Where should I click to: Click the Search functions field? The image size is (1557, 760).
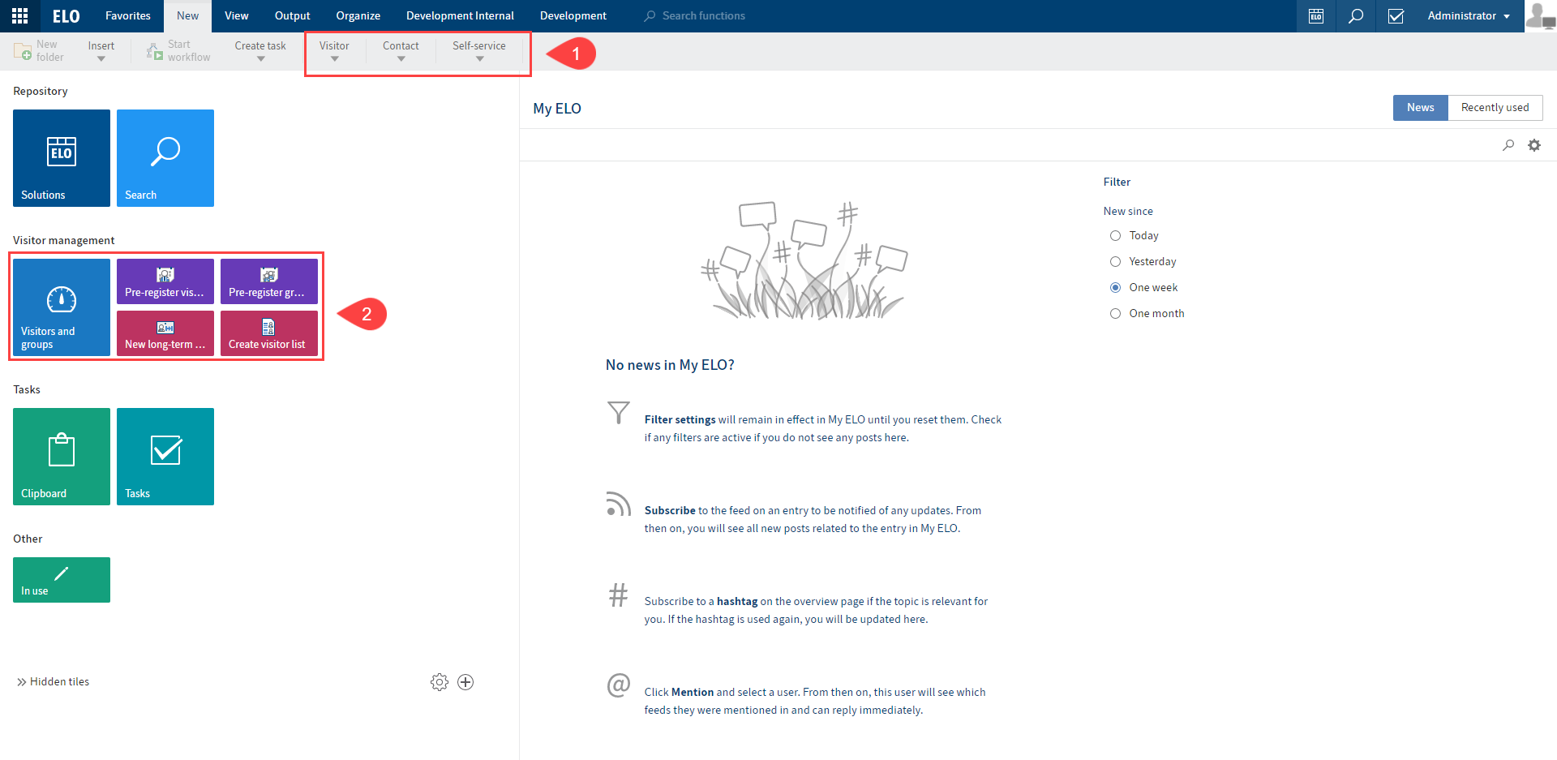pos(703,16)
